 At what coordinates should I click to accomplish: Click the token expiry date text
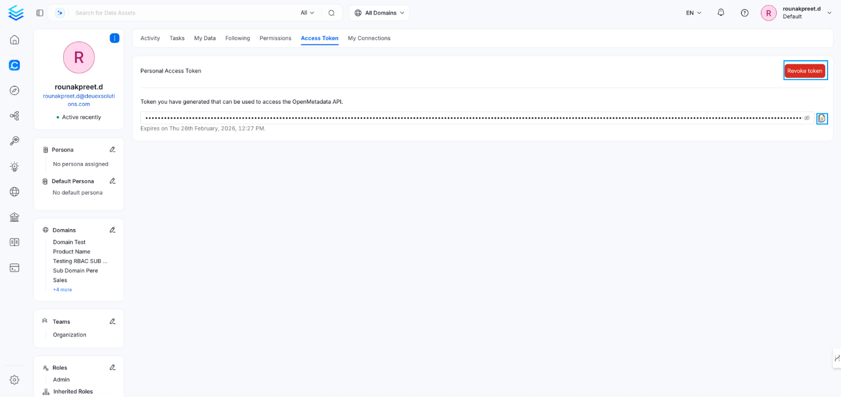(x=203, y=129)
